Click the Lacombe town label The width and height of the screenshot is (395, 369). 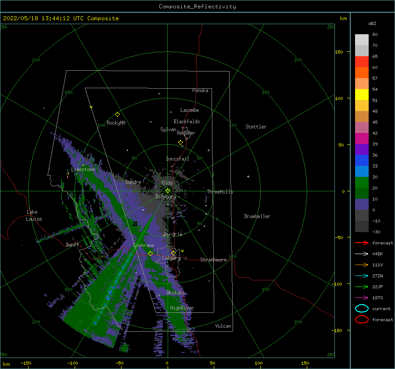click(x=190, y=110)
